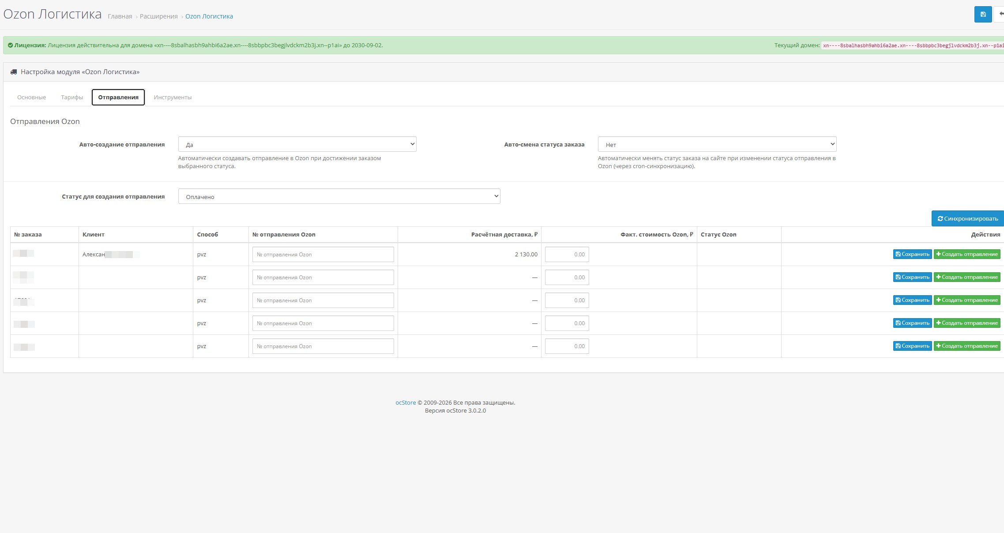The height and width of the screenshot is (533, 1004).
Task: Click the green check icon beside Лицензия
Action: (x=10, y=45)
